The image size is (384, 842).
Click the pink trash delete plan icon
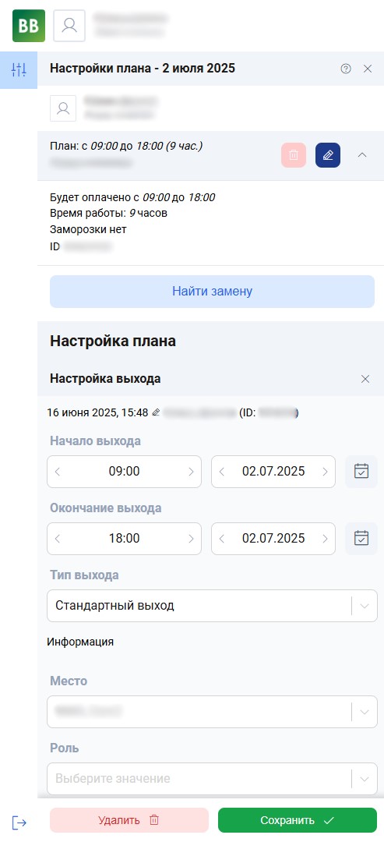294,155
